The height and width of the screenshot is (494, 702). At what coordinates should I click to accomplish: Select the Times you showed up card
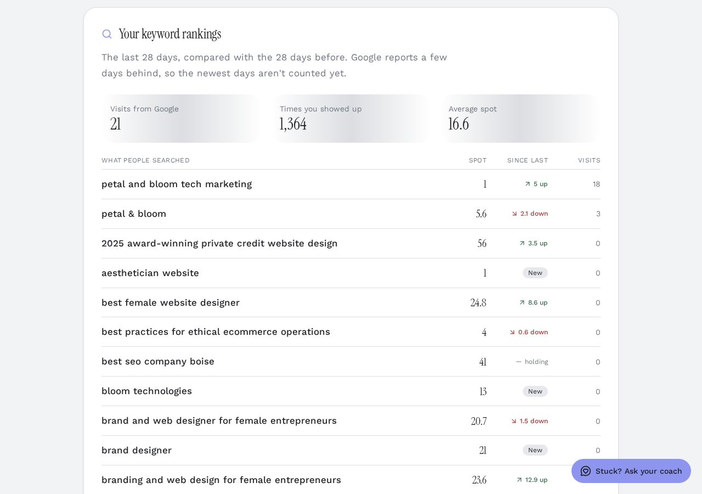click(x=351, y=119)
